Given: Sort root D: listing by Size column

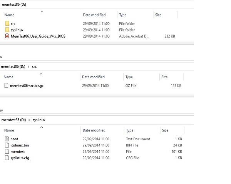Looking at the screenshot, I should (x=158, y=15).
